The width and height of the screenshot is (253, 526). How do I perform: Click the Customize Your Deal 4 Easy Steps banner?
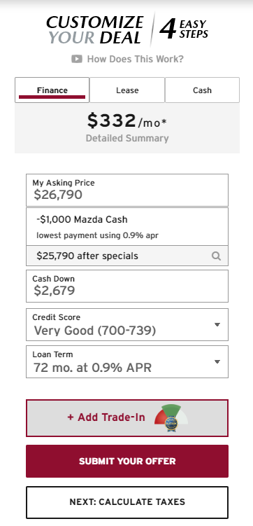tap(127, 29)
